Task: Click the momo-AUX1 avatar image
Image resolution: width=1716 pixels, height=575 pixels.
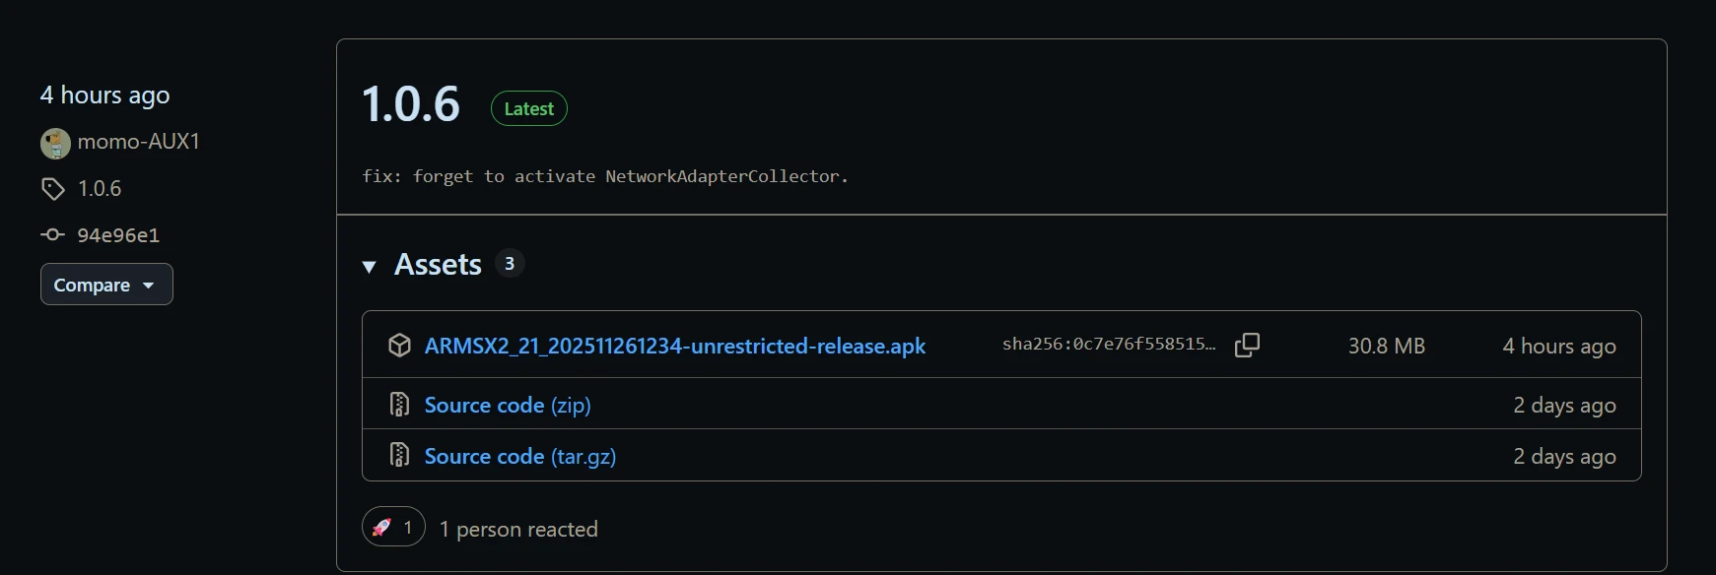Action: pyautogui.click(x=55, y=143)
